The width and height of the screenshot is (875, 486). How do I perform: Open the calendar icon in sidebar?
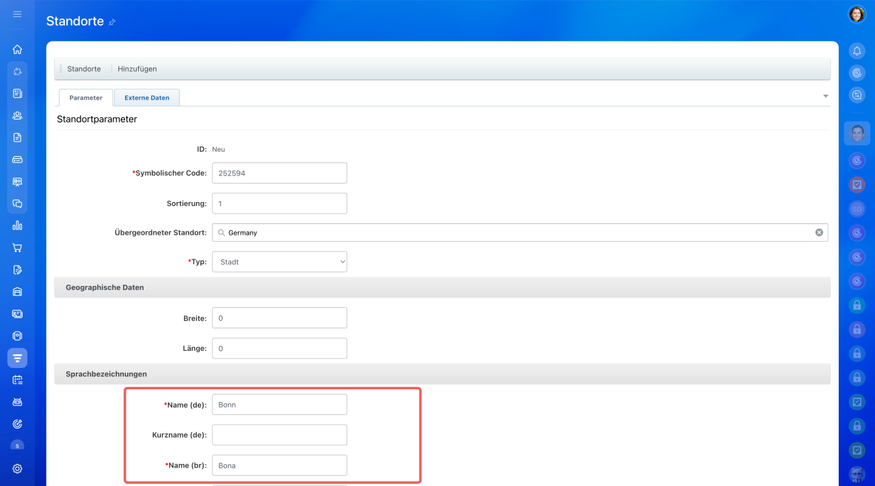tap(18, 380)
